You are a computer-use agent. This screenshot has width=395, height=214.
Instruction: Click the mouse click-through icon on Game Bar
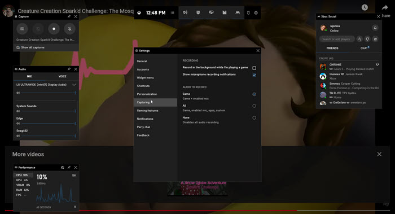click(248, 12)
